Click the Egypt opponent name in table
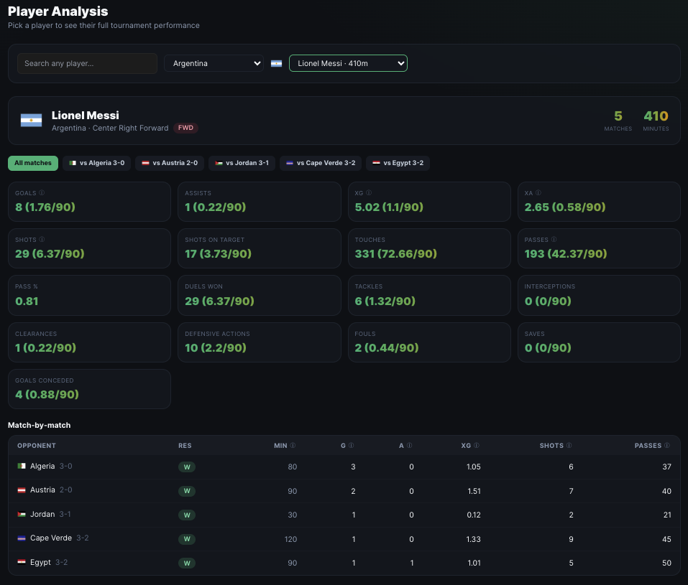Screen dimensions: 688x585 click(x=40, y=562)
